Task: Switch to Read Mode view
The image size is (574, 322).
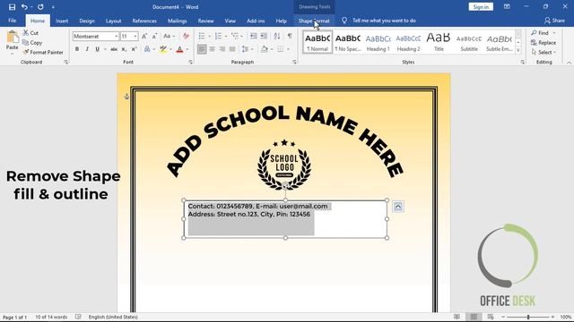Action: (457, 317)
